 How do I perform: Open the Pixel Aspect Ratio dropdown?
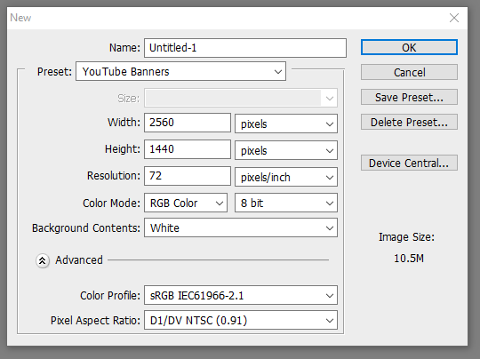click(241, 320)
